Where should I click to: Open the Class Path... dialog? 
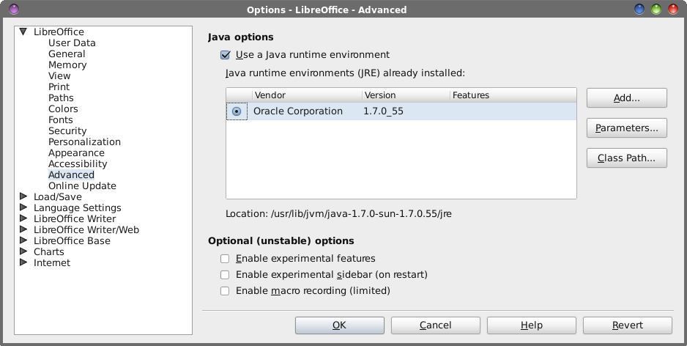pyautogui.click(x=626, y=158)
